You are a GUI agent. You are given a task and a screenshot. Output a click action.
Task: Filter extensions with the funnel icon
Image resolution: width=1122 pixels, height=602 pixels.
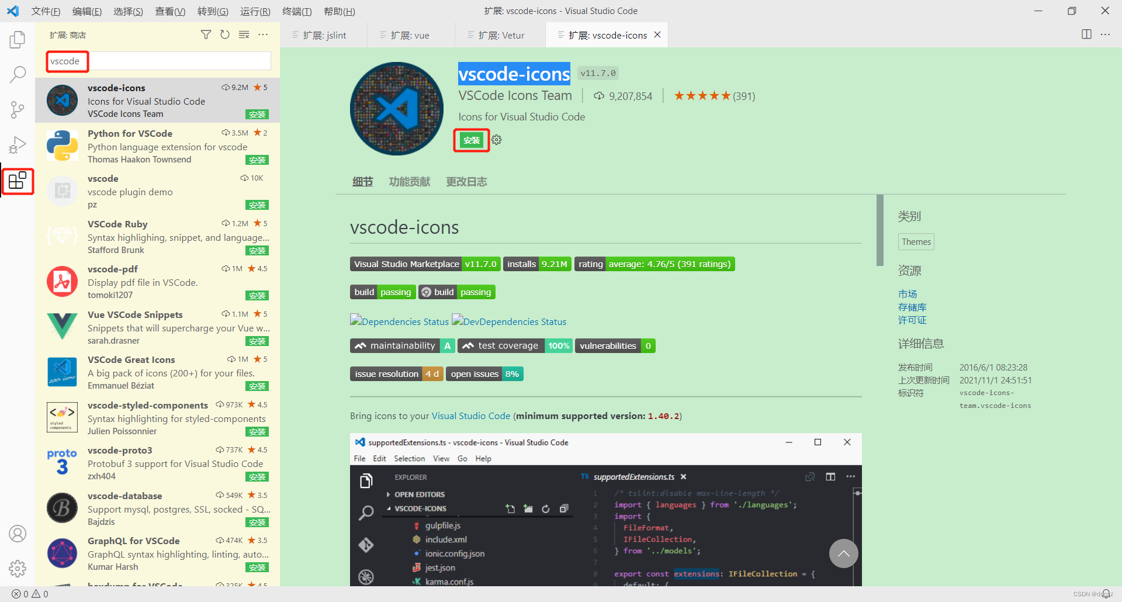[206, 35]
